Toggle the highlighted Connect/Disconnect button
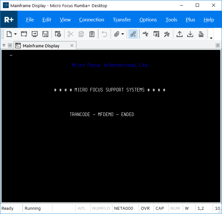The width and height of the screenshot is (222, 214). [133, 34]
